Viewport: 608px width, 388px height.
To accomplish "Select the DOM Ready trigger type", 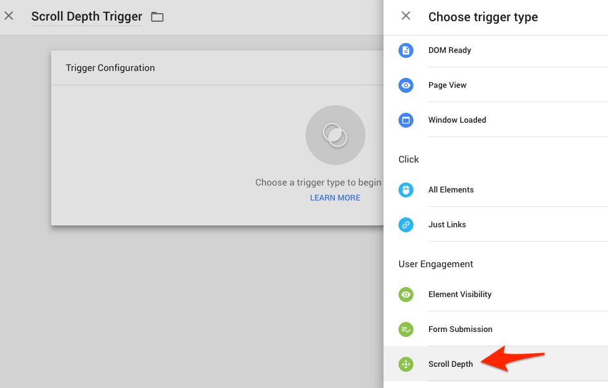I will pos(496,50).
